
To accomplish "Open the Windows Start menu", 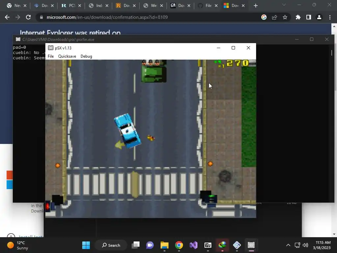I will [86, 245].
